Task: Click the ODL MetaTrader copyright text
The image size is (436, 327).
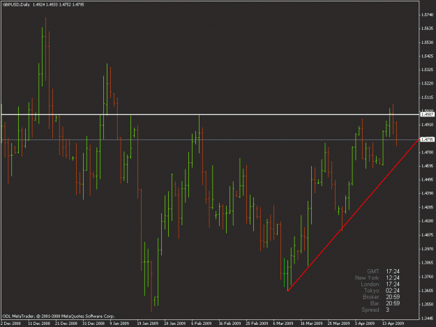Action: pyautogui.click(x=59, y=316)
